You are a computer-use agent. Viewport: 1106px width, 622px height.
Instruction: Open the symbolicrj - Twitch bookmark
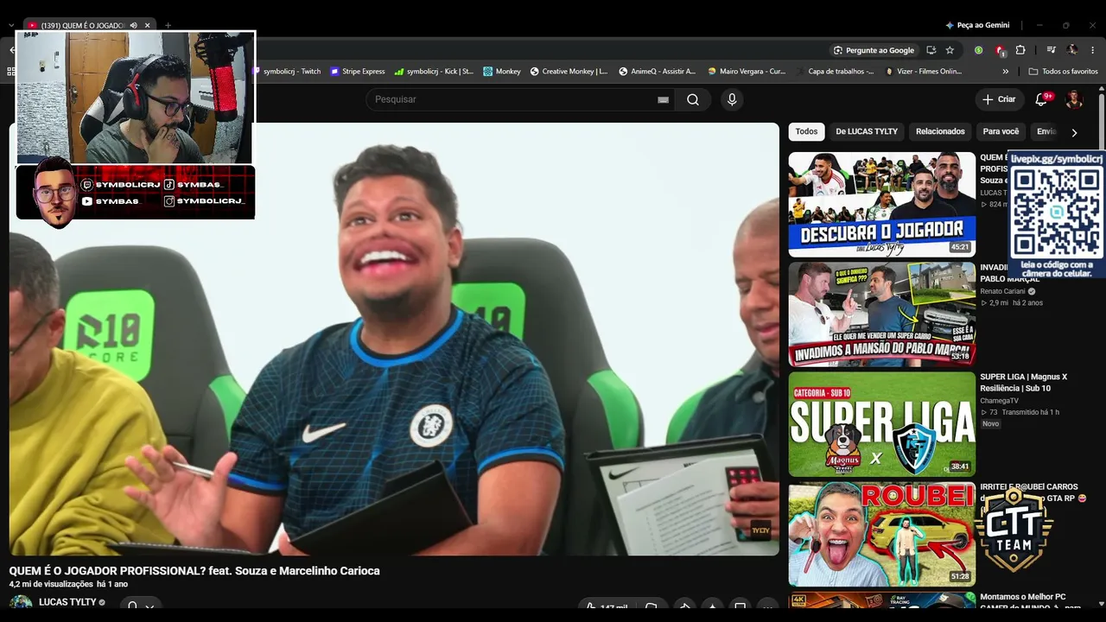(x=285, y=72)
